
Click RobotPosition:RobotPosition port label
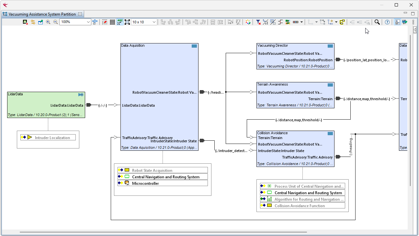point(308,60)
